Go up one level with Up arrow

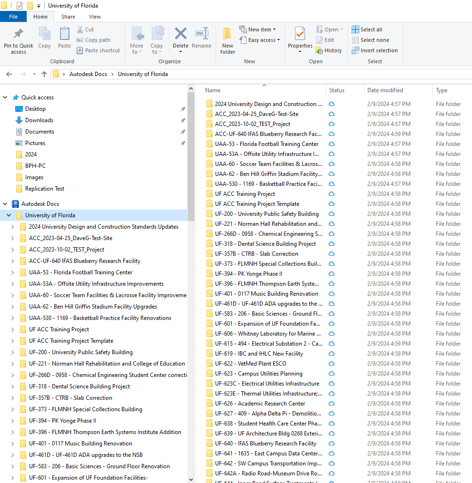44,74
